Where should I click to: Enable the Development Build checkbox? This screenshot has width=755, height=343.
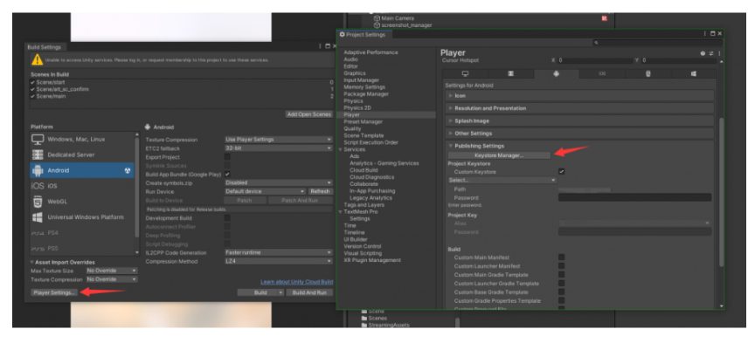[x=227, y=218]
